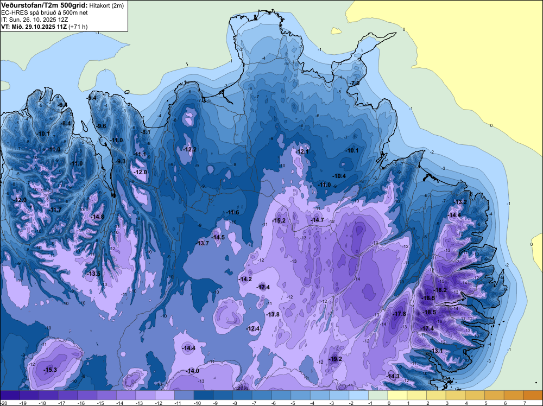
Task: Click the -7.0 temperature value
Action: click(x=355, y=84)
